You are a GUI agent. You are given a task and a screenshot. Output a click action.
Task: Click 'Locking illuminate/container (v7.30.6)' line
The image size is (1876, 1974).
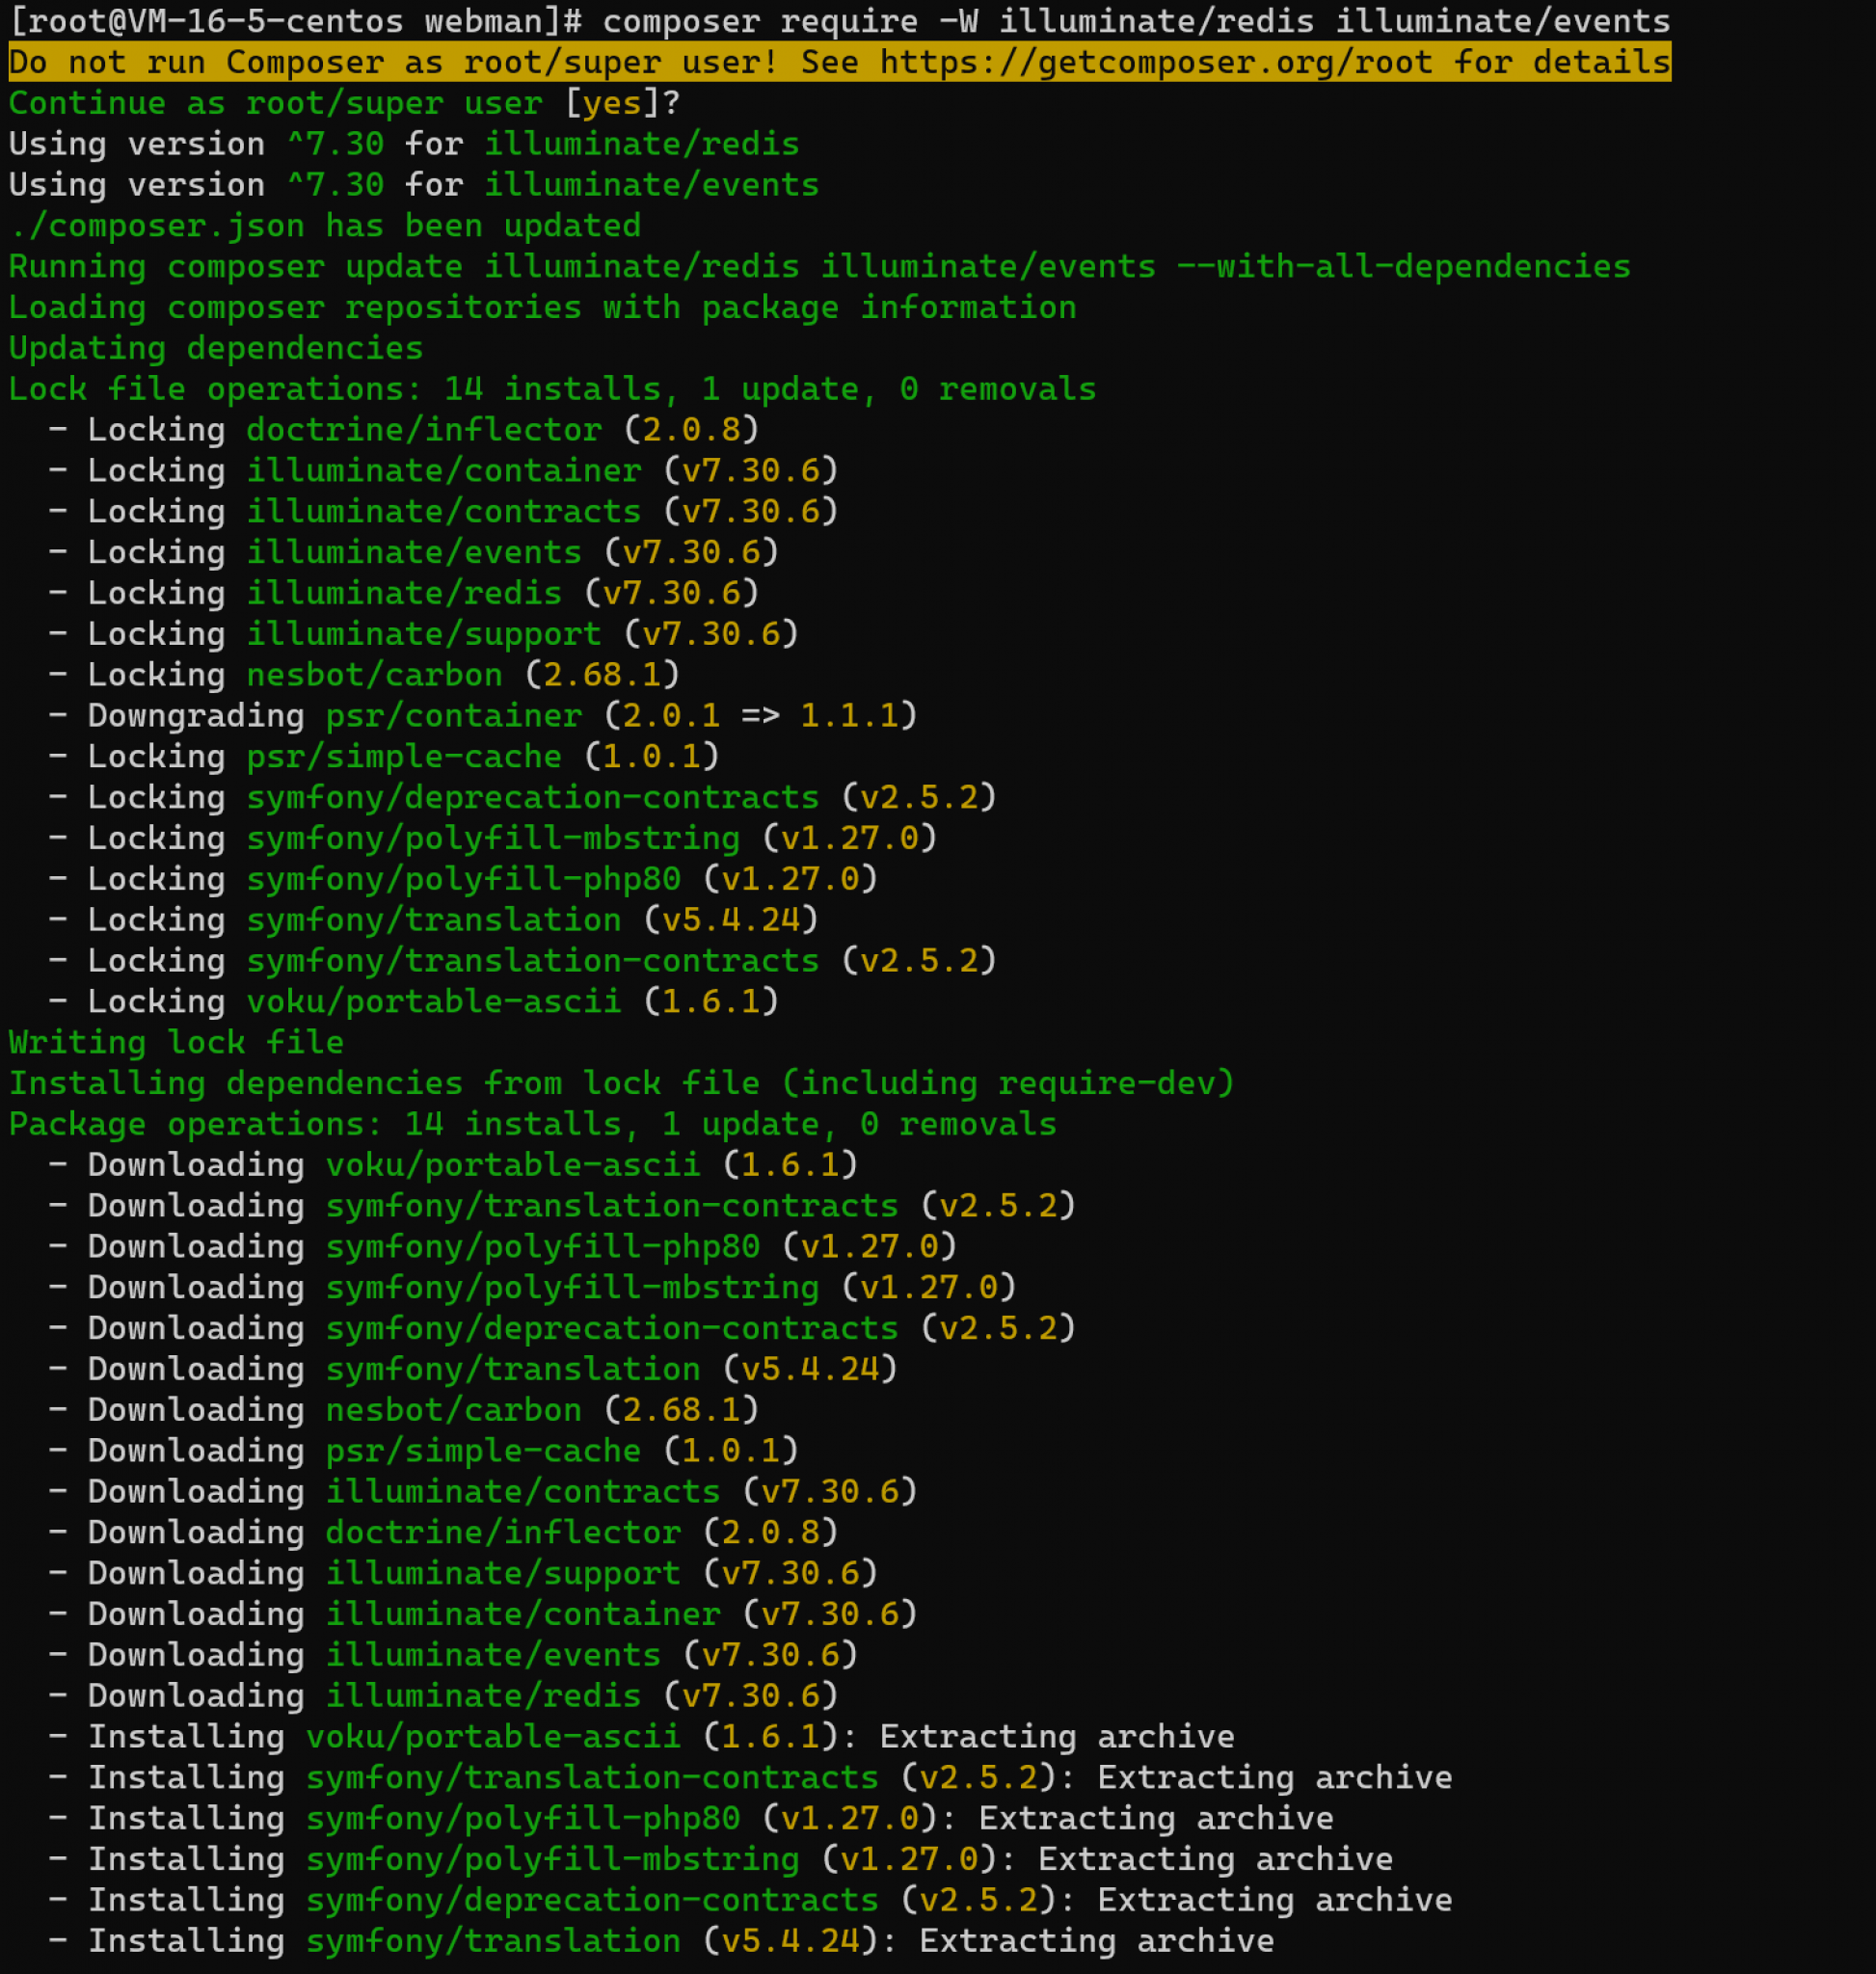coord(443,471)
